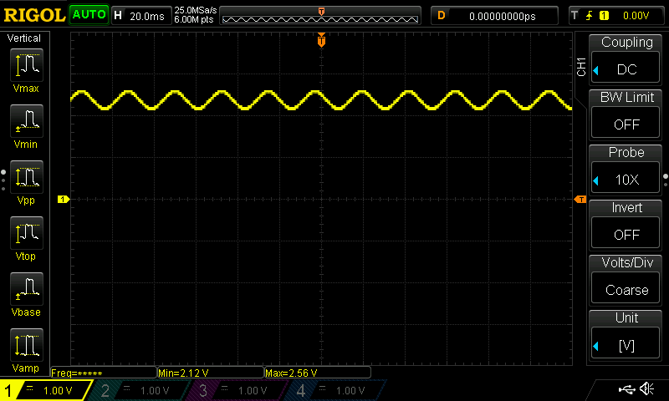Click the orange trigger level marker
Viewport: 669px width, 401px height.
tap(580, 200)
